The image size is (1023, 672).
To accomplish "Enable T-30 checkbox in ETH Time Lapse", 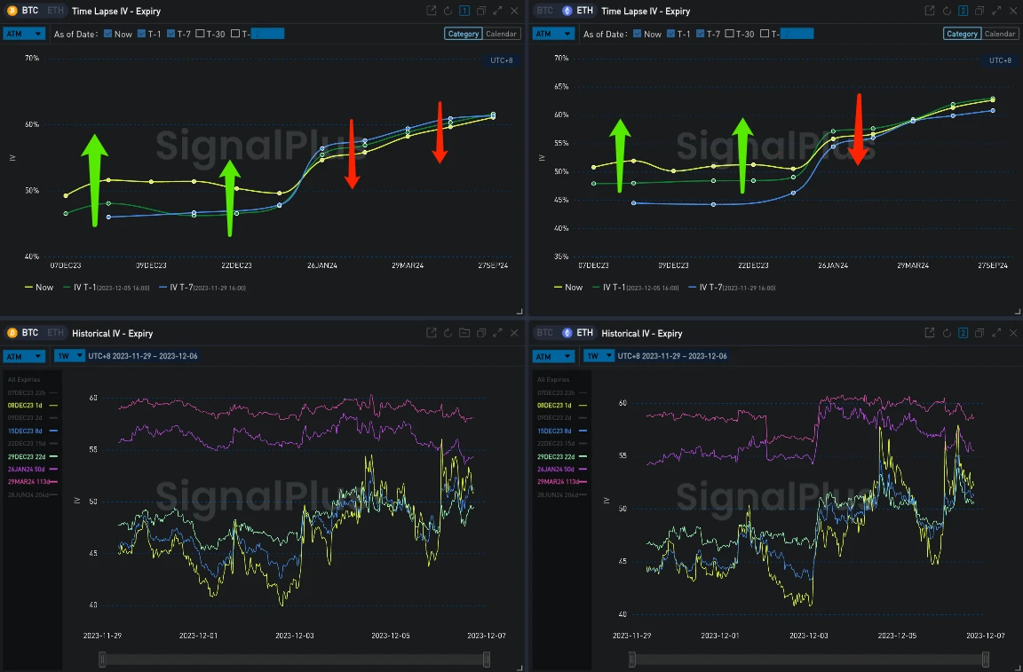I will pyautogui.click(x=729, y=34).
